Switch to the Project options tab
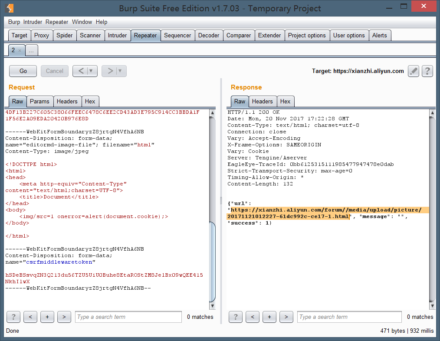This screenshot has height=341, width=440. point(307,35)
